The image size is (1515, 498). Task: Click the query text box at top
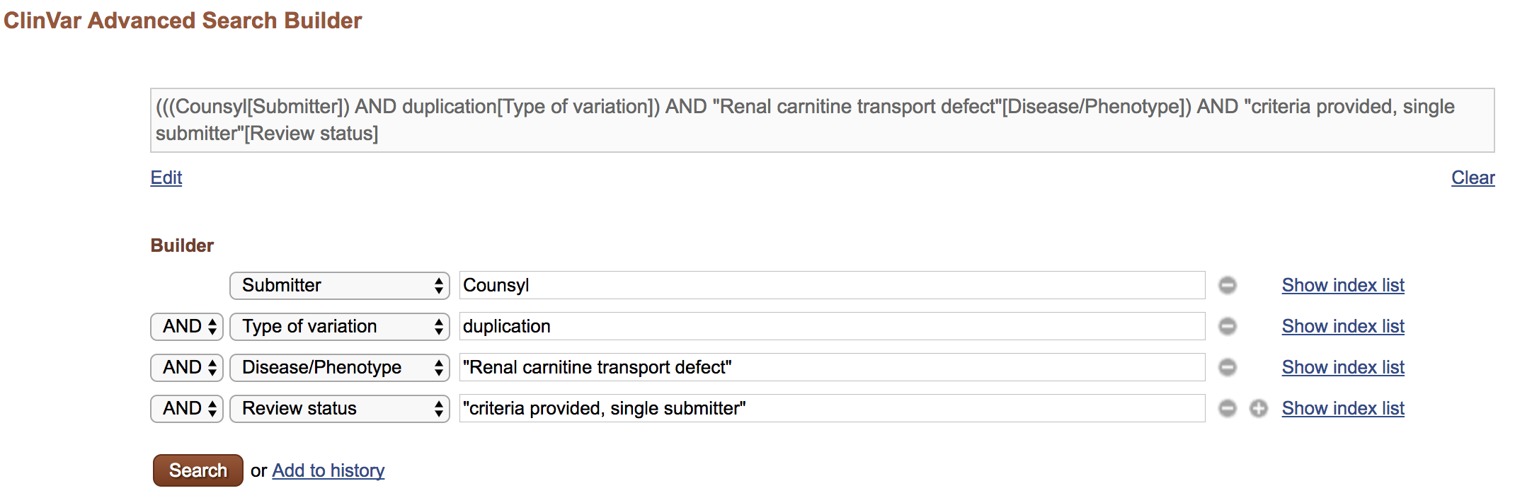(822, 120)
